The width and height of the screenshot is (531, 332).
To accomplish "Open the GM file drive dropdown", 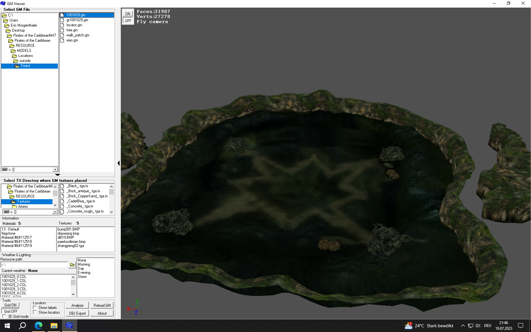I will [x=55, y=169].
